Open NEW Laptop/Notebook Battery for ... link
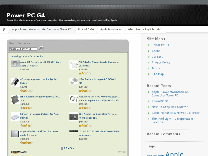The height and width of the screenshot is (156, 208). pyautogui.click(x=40, y=97)
